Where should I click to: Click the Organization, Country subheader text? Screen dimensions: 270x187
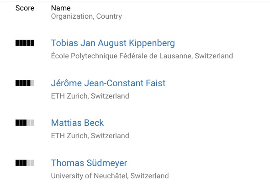(86, 16)
